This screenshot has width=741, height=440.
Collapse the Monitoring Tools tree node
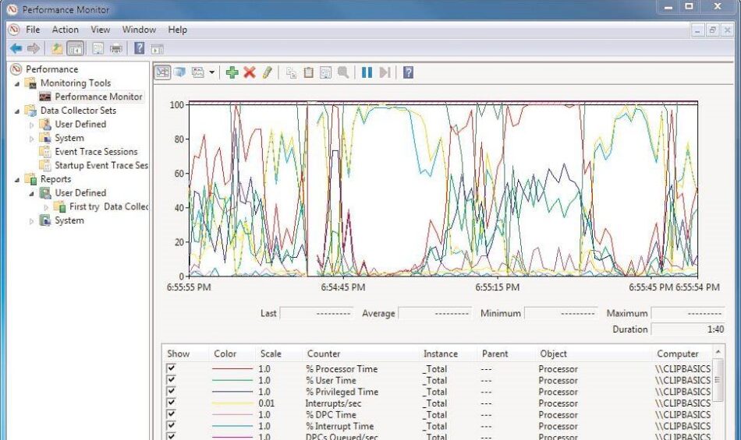click(17, 83)
